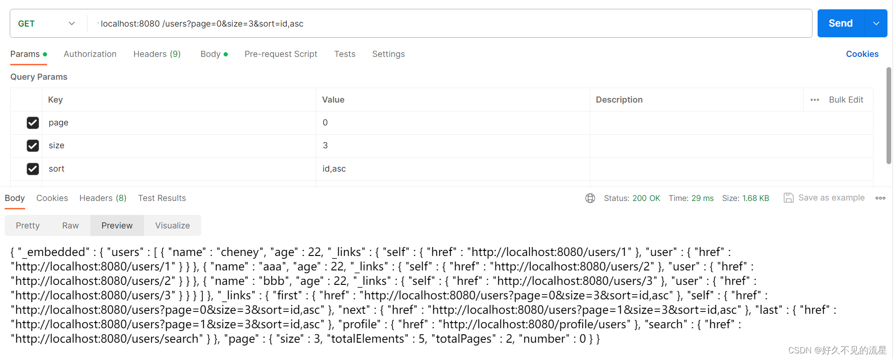Open the query params column options ellipsis
The width and height of the screenshot is (894, 359).
tap(814, 100)
